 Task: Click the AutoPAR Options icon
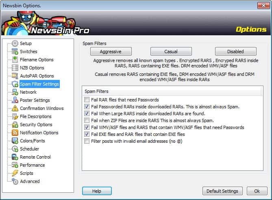15,76
